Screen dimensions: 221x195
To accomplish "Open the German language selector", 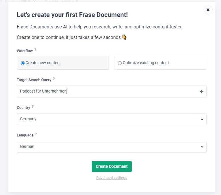I will click(x=112, y=147).
